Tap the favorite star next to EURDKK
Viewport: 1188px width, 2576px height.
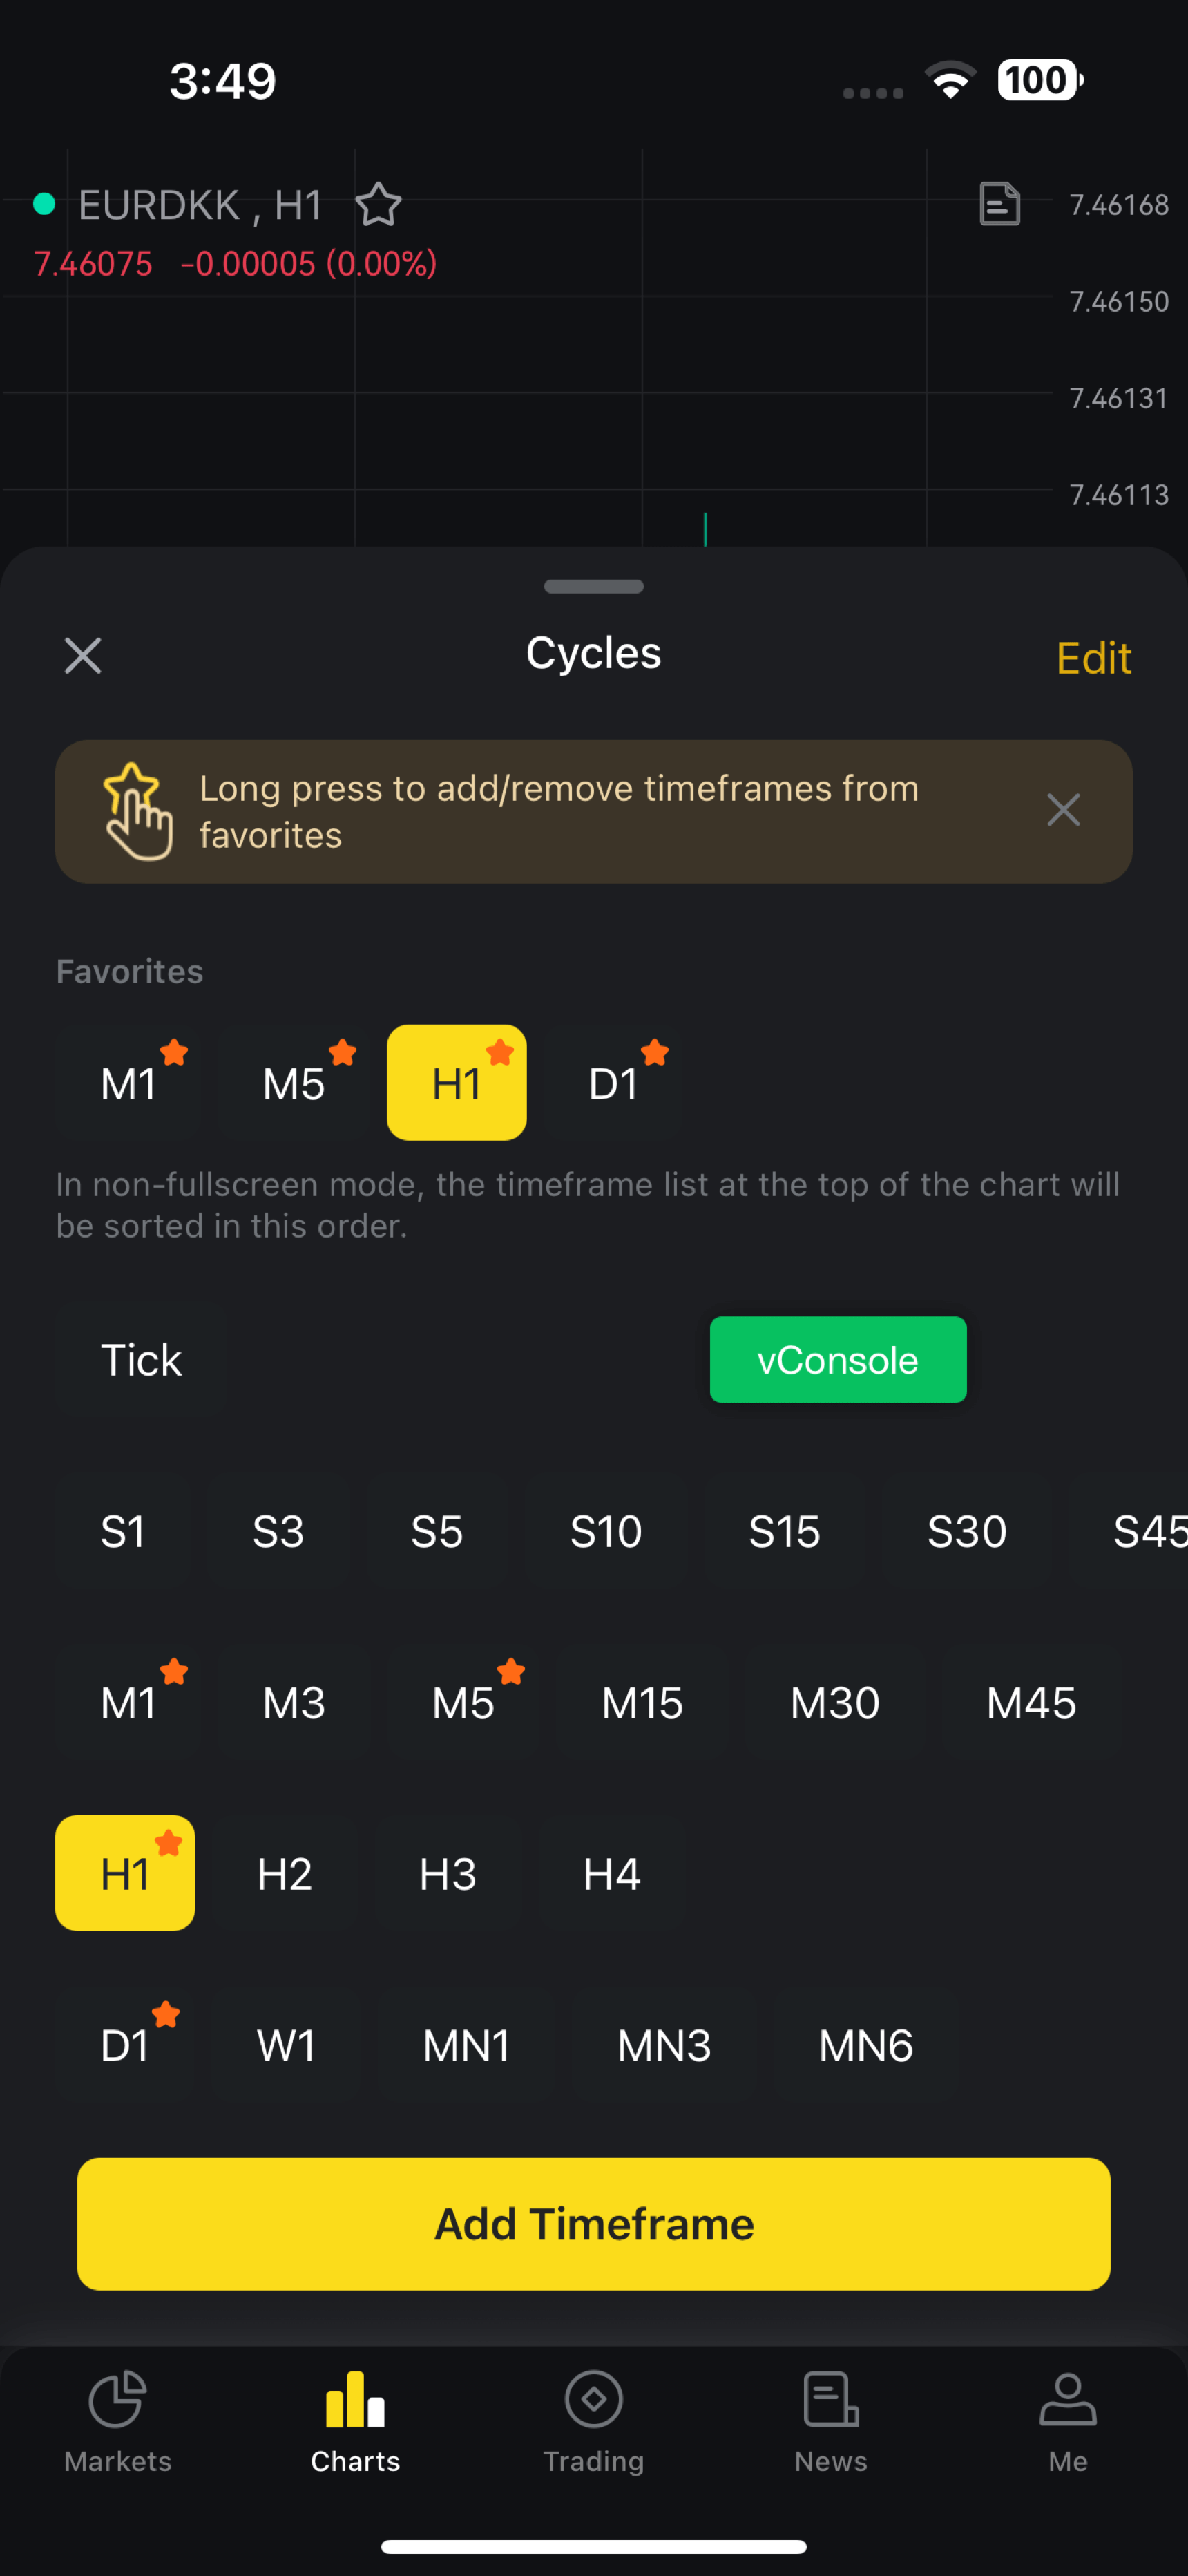pyautogui.click(x=379, y=205)
